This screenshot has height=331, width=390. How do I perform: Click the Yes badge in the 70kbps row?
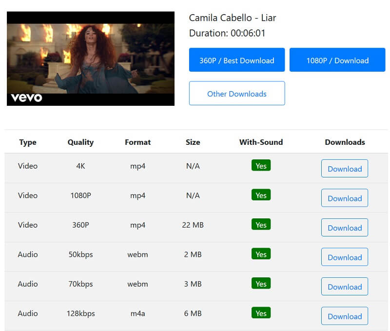pyautogui.click(x=261, y=284)
